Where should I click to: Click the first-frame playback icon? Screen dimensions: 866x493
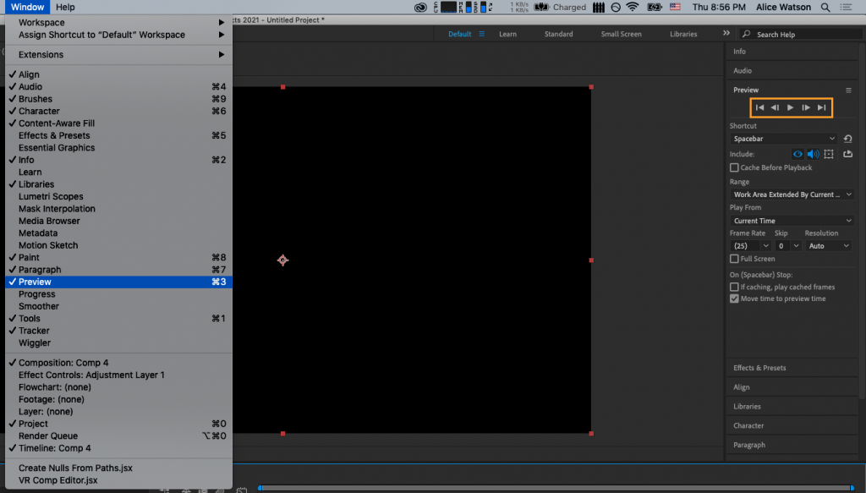point(759,107)
